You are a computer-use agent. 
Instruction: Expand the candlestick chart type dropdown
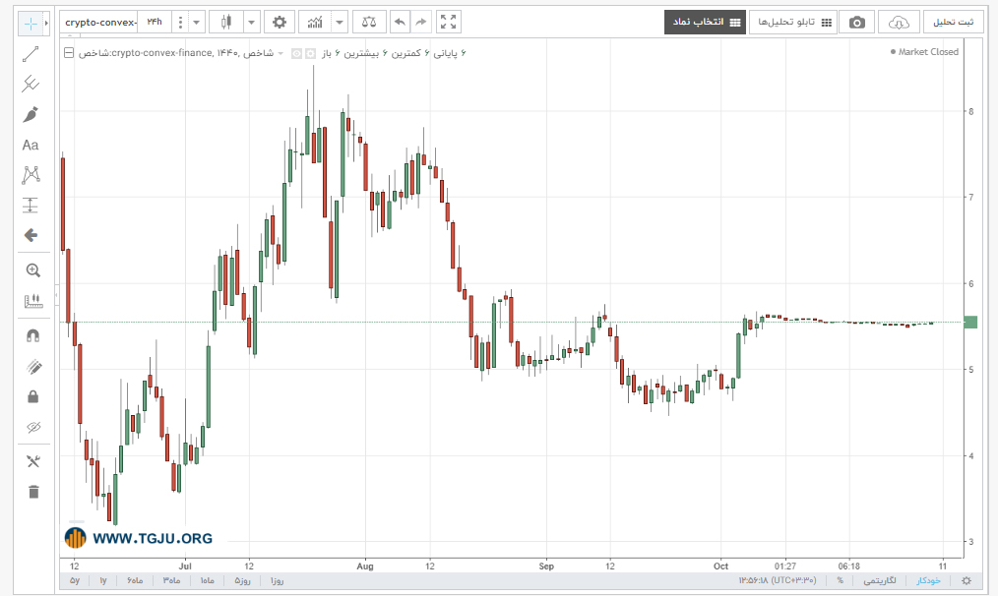(x=251, y=23)
